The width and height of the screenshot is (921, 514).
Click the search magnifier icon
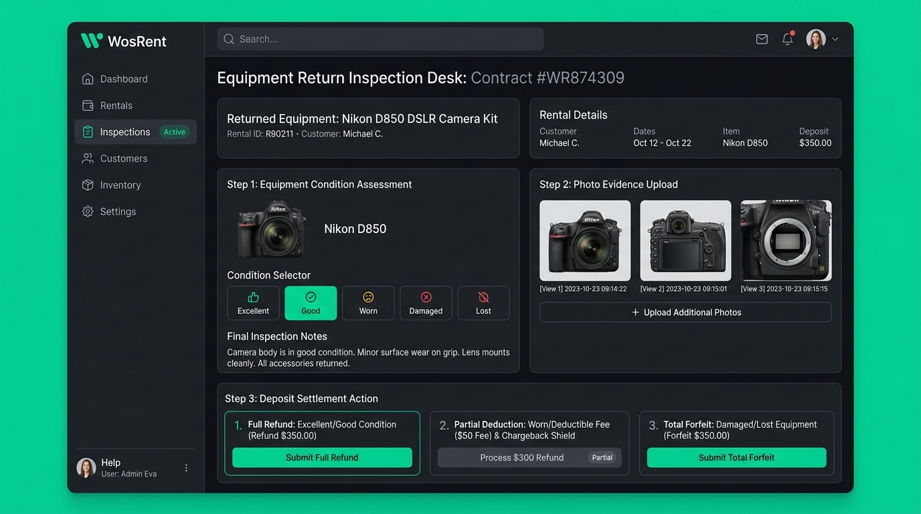tap(229, 39)
